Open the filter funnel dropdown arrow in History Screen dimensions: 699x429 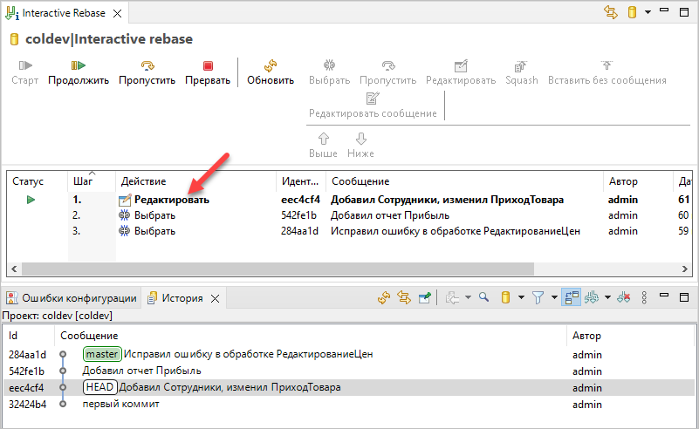click(554, 297)
